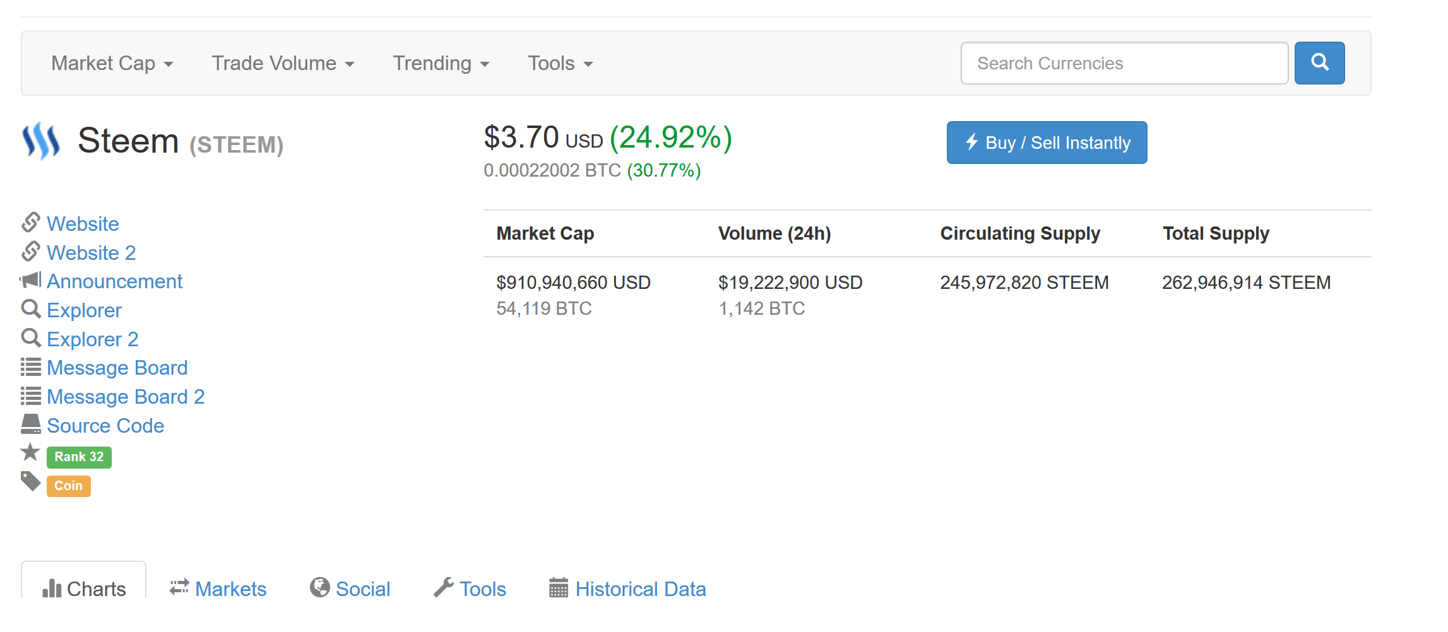Expand the Trending dropdown menu
Image resolution: width=1448 pixels, height=632 pixels.
[441, 63]
